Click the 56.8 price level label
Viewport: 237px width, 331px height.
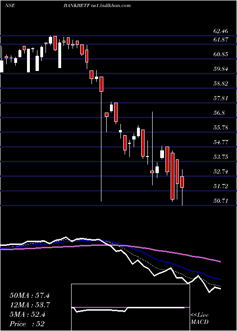point(219,113)
